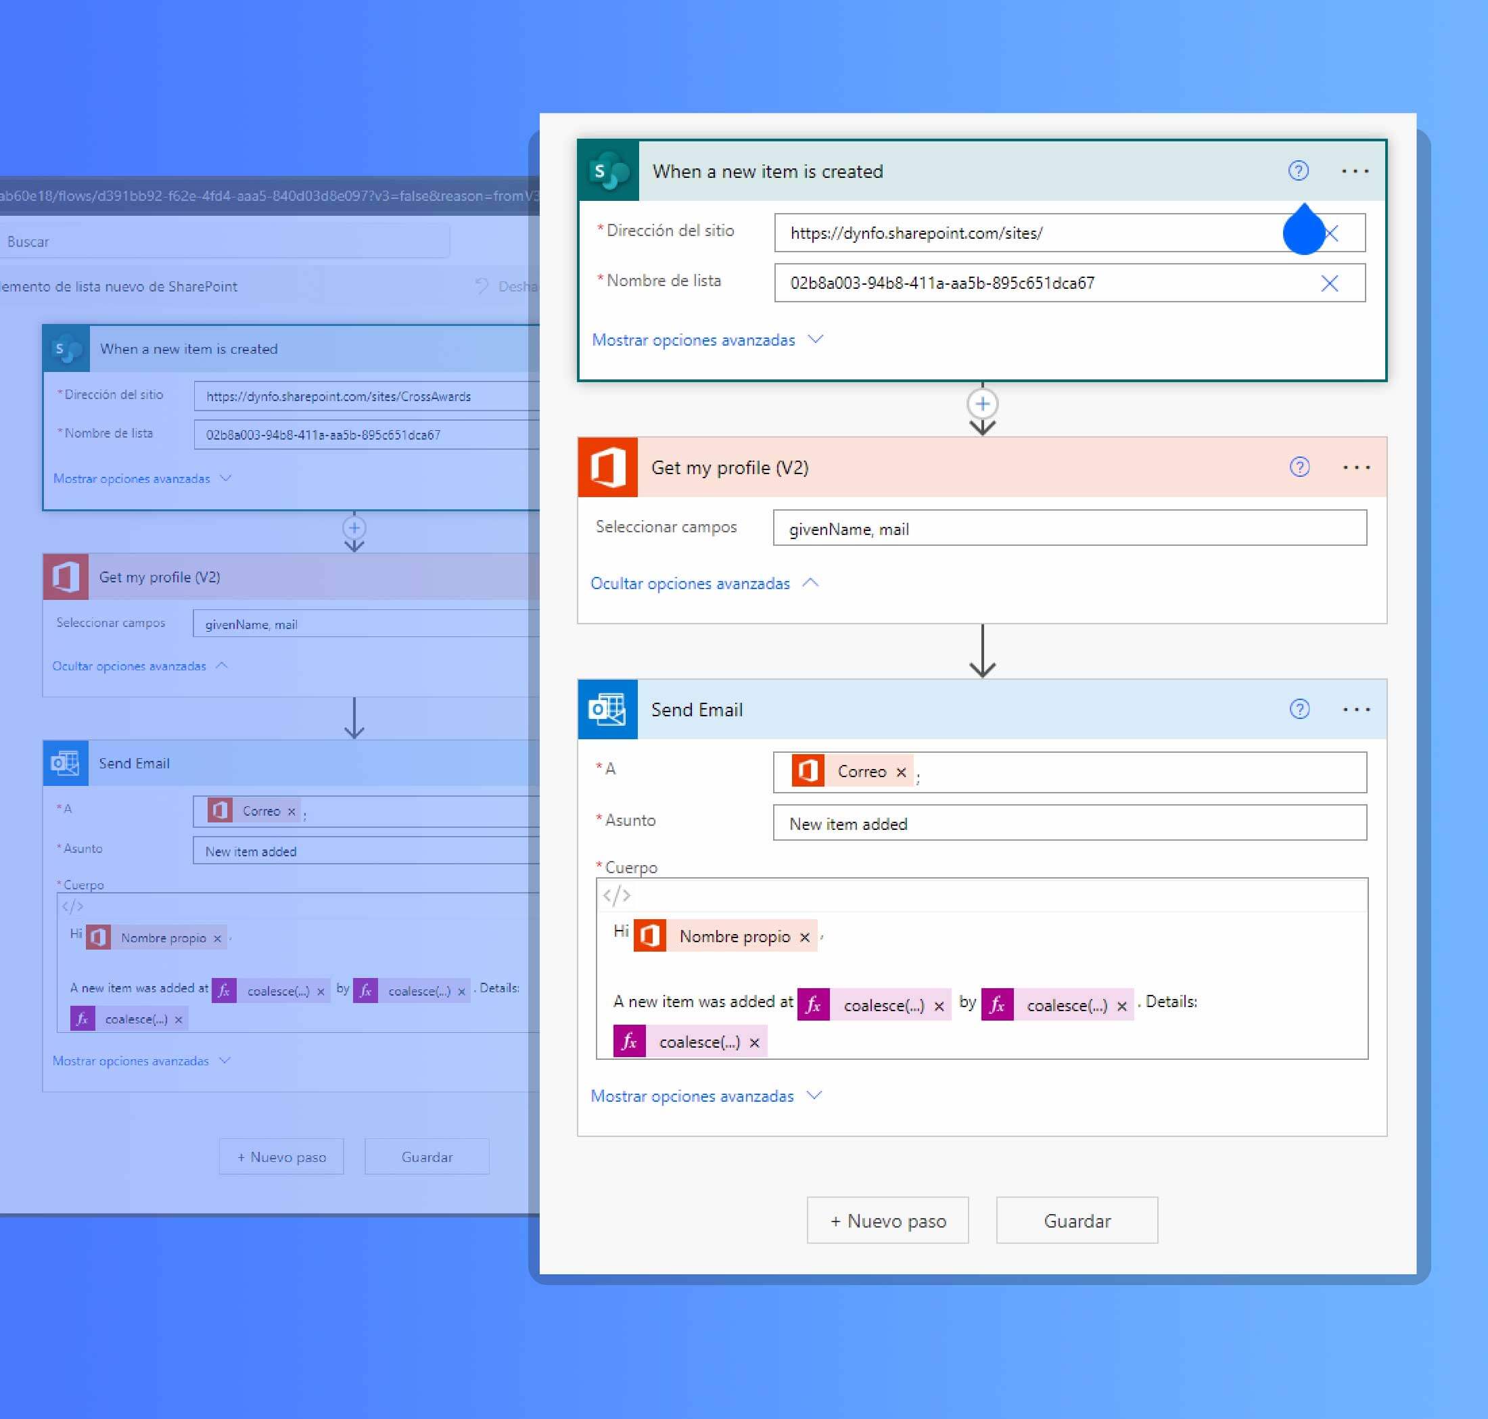Remove the coalesce expression on the last body line
The width and height of the screenshot is (1488, 1419).
[754, 1042]
